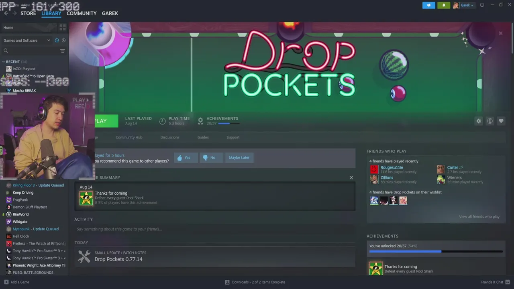This screenshot has width=514, height=289.
Task: Click the Downloads icon in the status bar
Action: point(227,282)
